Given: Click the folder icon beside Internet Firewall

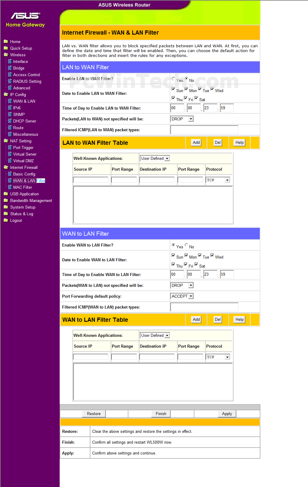Looking at the screenshot, I should pos(6,167).
